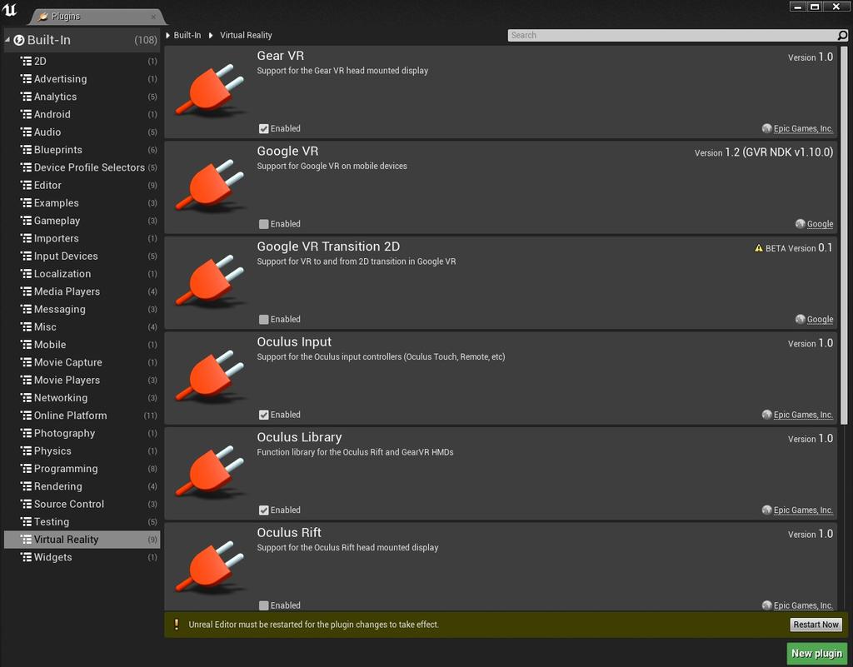
Task: Click the Rendering category list icon
Action: [26, 486]
